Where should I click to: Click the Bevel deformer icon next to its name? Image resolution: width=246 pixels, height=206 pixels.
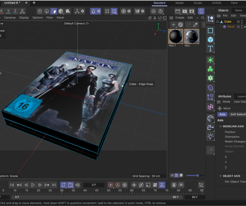[225, 27]
